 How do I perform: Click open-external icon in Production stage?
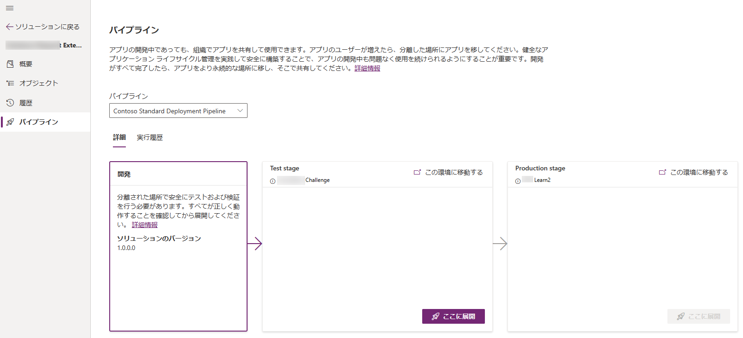(662, 172)
